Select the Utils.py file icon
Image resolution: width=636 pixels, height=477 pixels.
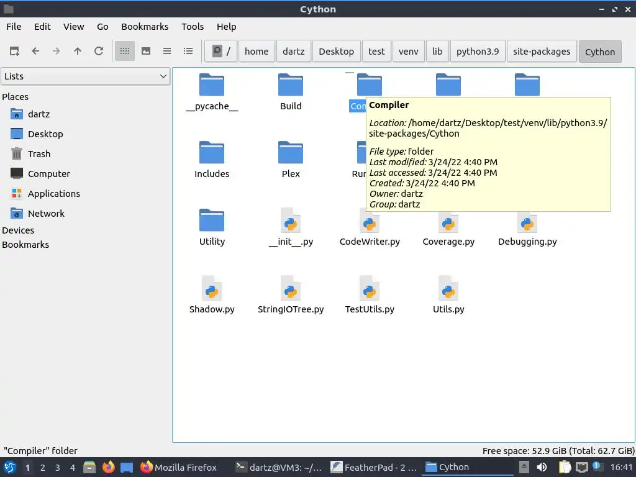pyautogui.click(x=448, y=288)
